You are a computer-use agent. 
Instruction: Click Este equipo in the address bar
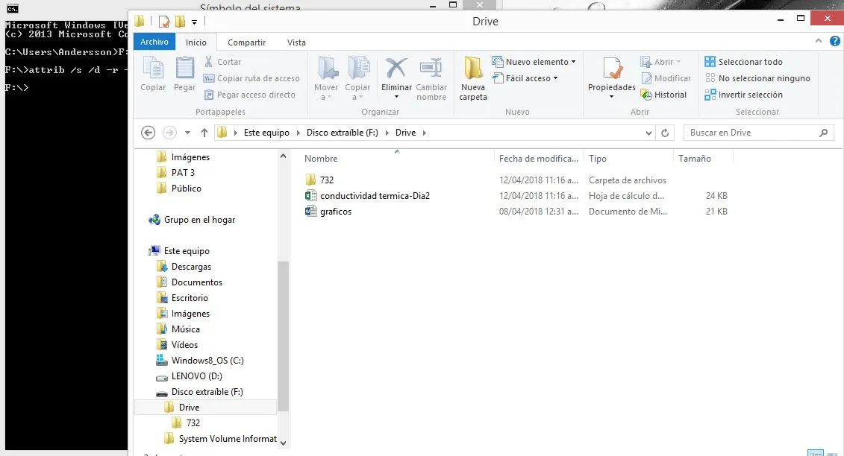(266, 133)
